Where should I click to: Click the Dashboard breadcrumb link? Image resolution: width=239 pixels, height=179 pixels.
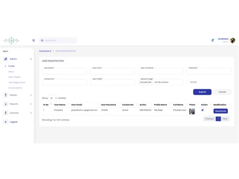pyautogui.click(x=45, y=51)
